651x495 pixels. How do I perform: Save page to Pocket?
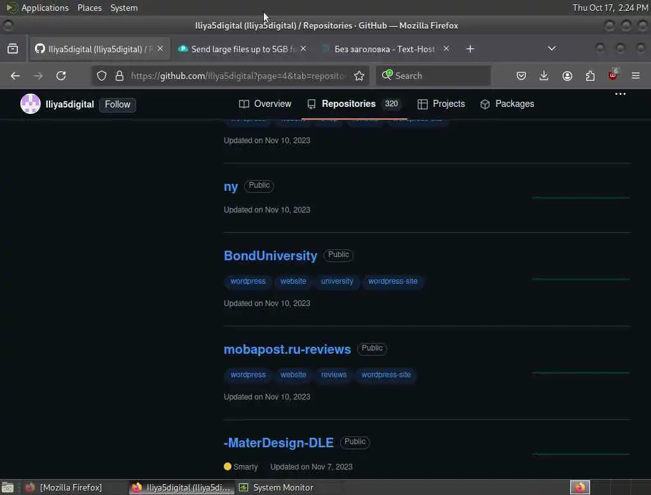click(521, 76)
